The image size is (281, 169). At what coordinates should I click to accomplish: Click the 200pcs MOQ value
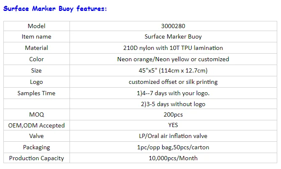coord(173,114)
